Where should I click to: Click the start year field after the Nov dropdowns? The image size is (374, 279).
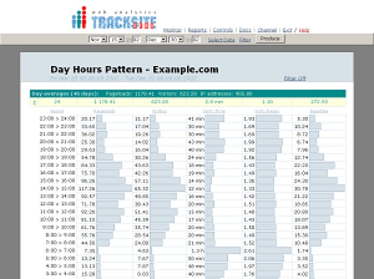(136, 40)
